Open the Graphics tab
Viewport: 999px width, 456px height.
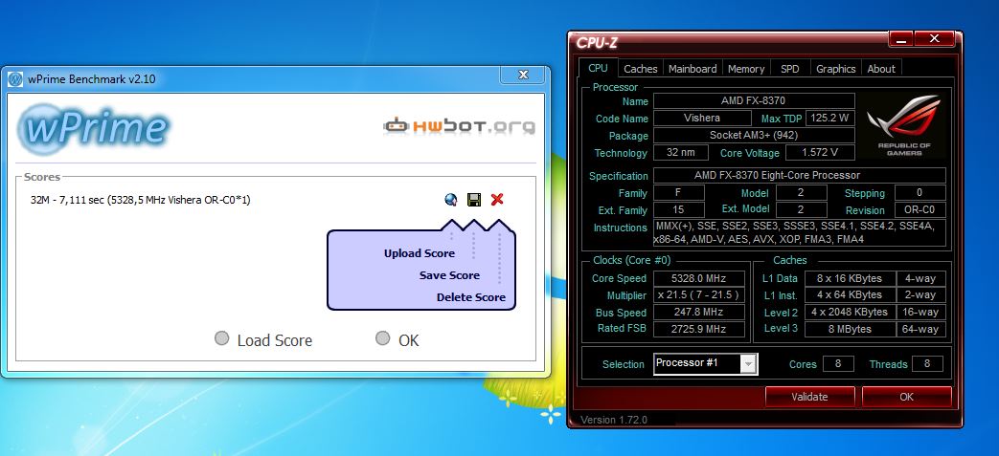[835, 69]
